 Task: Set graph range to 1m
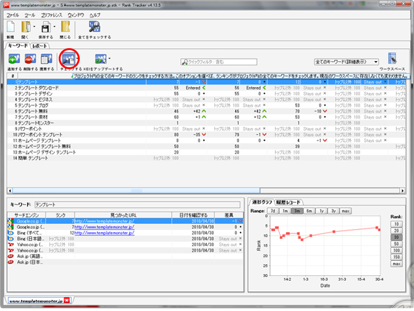tap(285, 211)
